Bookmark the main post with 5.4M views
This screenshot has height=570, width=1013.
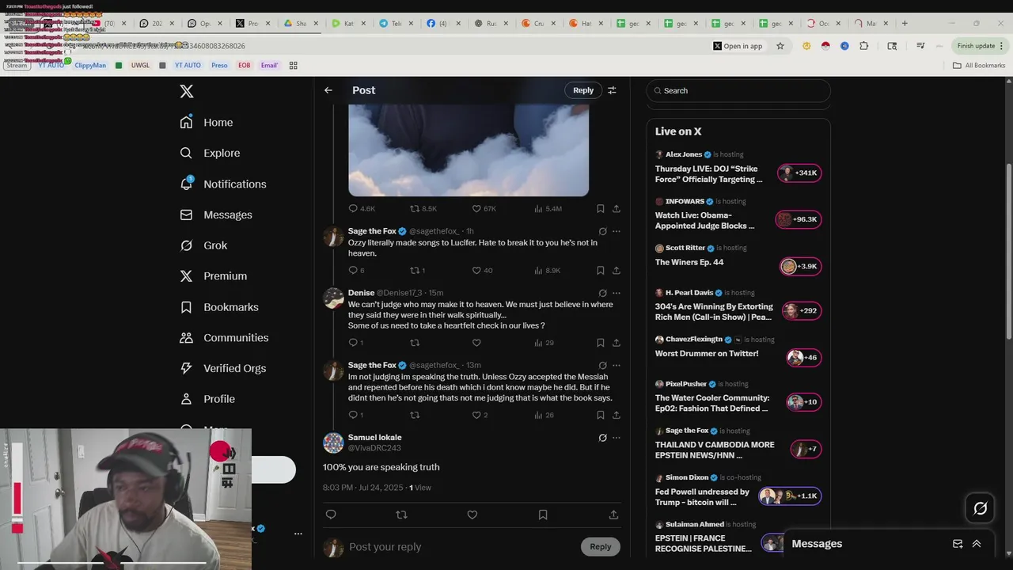[x=601, y=209]
